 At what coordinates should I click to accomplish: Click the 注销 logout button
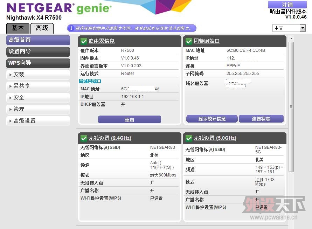point(287,5)
